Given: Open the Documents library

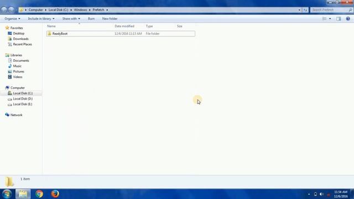Looking at the screenshot, I should point(21,60).
